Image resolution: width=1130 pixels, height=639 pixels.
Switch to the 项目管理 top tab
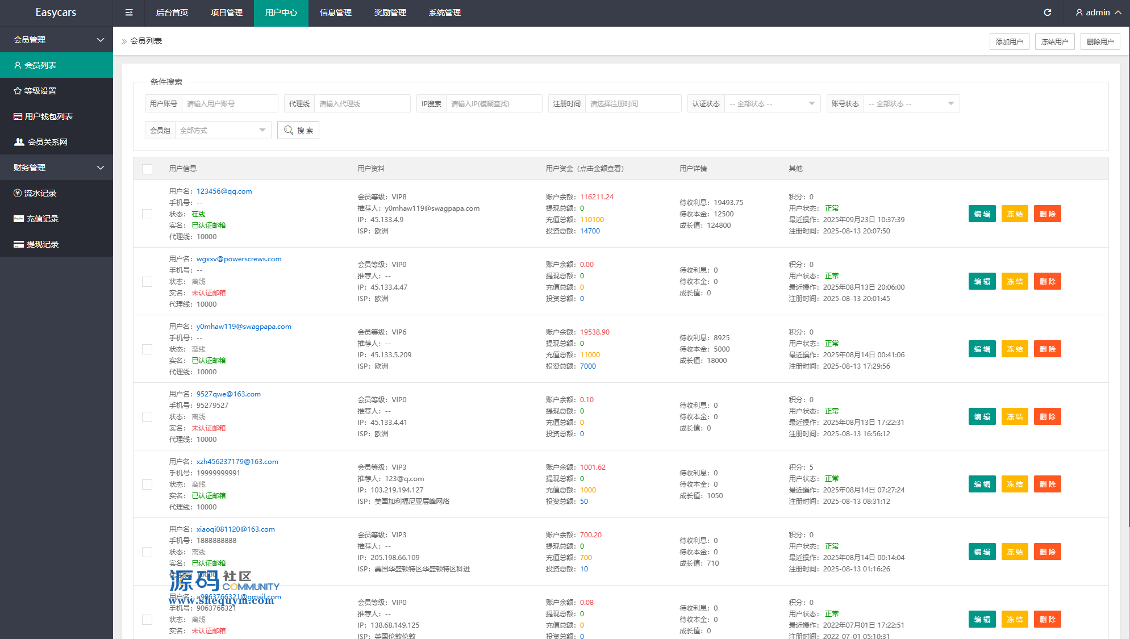pyautogui.click(x=227, y=12)
